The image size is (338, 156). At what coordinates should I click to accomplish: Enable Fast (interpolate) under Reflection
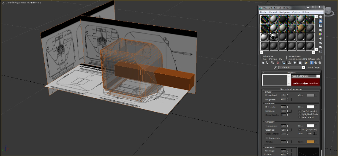[x=300, y=111]
